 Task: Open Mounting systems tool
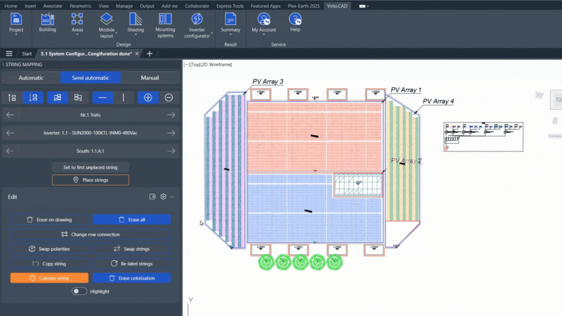pyautogui.click(x=165, y=25)
